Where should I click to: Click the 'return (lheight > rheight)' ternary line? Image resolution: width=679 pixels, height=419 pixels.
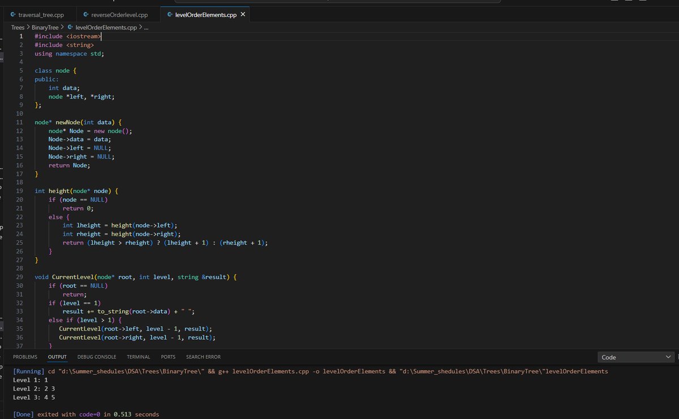pos(165,242)
